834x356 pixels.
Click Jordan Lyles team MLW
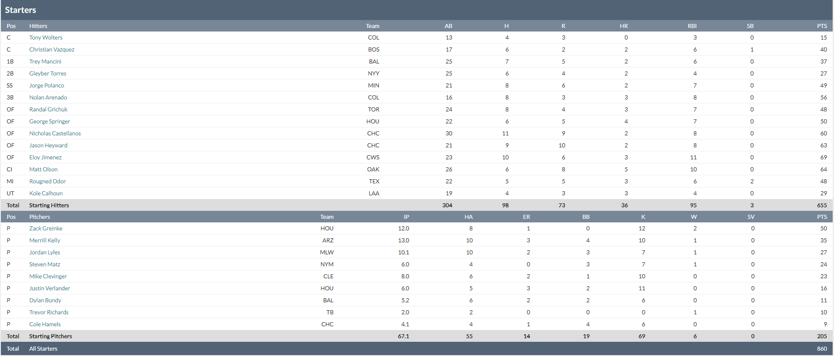coord(327,253)
